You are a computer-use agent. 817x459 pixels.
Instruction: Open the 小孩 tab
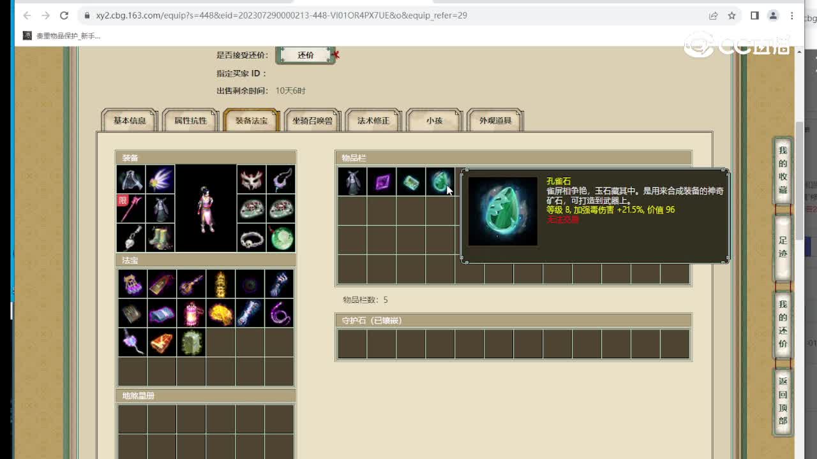click(434, 120)
